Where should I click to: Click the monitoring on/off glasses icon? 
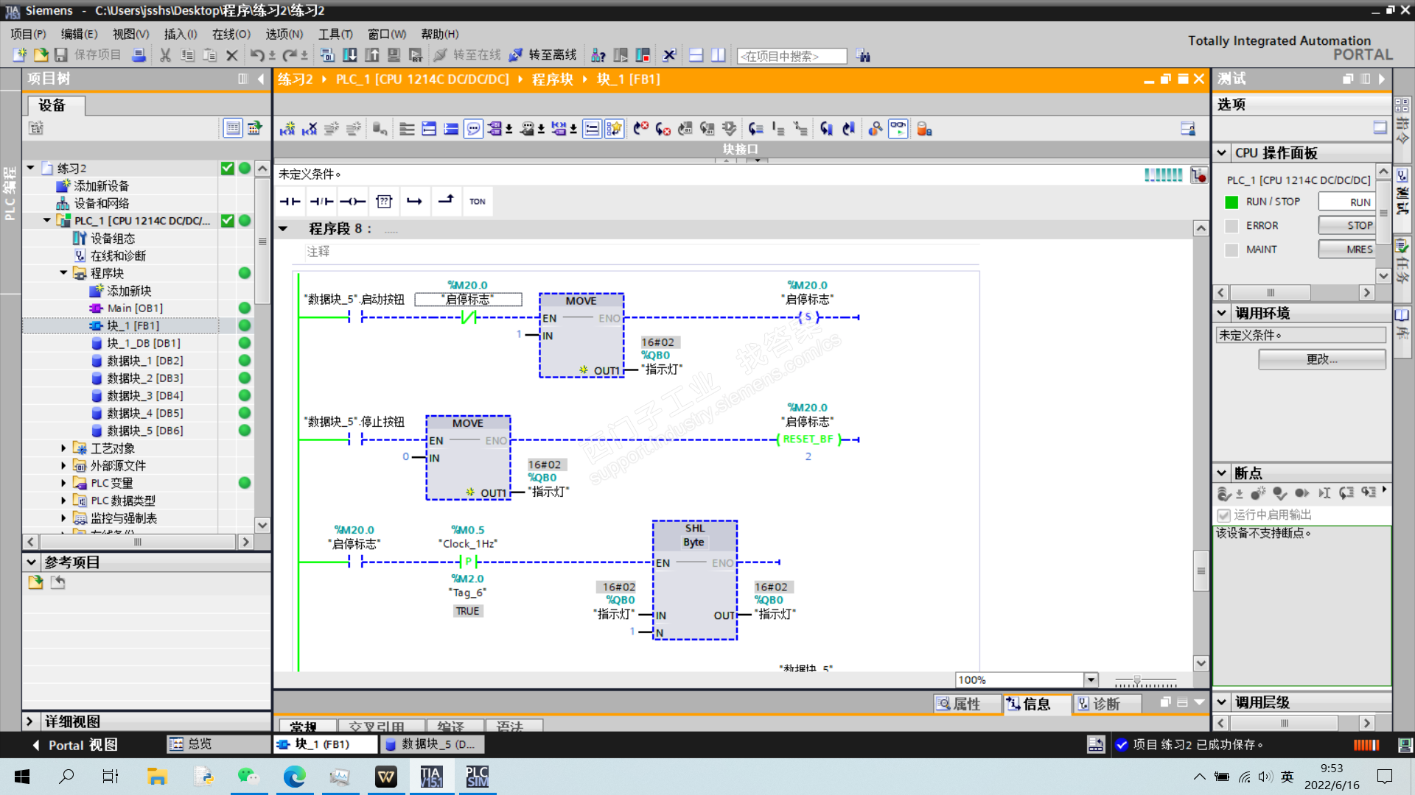898,129
